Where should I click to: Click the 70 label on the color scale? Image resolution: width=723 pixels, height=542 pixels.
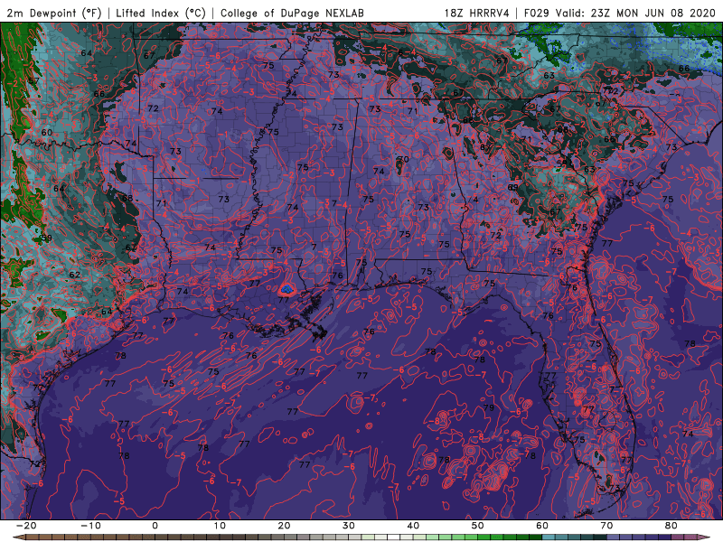[x=606, y=526]
